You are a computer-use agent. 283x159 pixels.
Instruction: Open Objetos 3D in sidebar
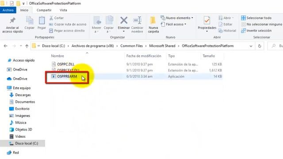tap(21, 129)
